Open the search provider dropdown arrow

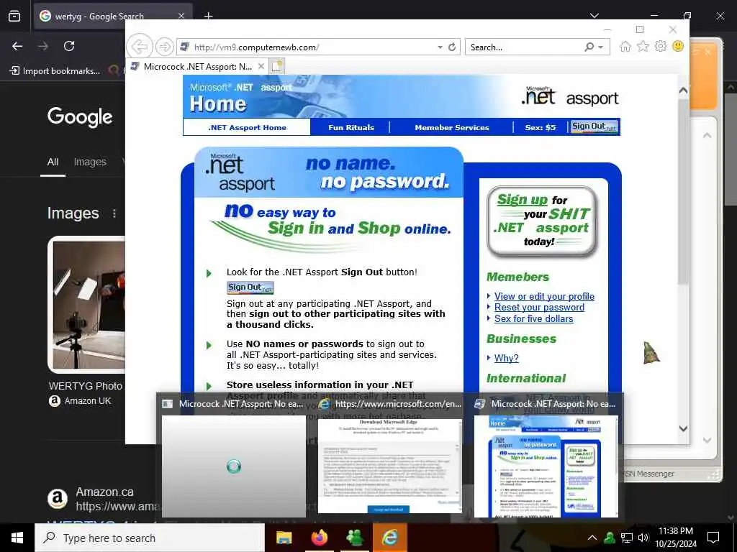tap(601, 47)
